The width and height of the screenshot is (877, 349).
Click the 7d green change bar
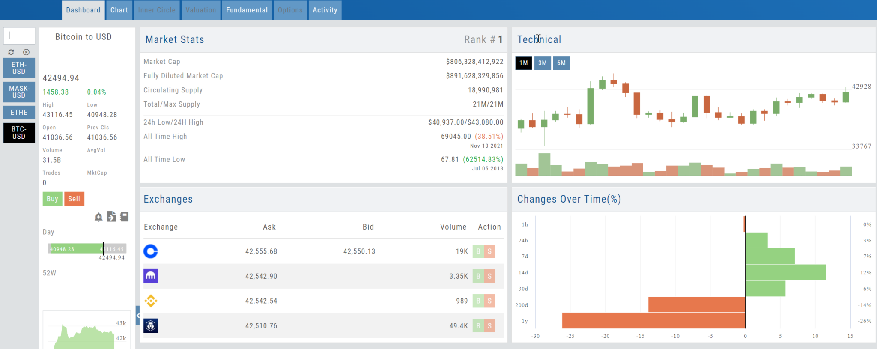point(770,256)
